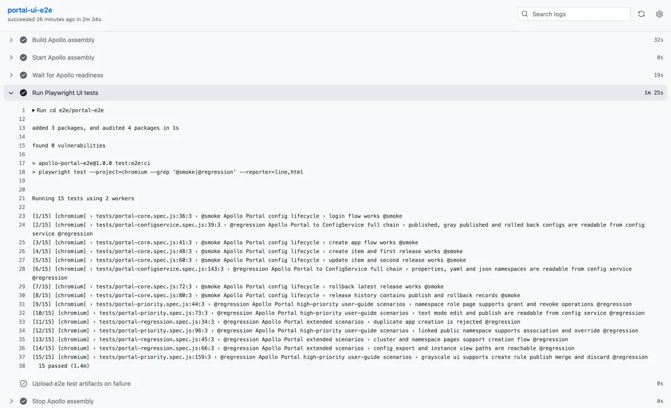The height and width of the screenshot is (408, 671).
Task: Open the log settings gear icon
Action: pos(659,14)
